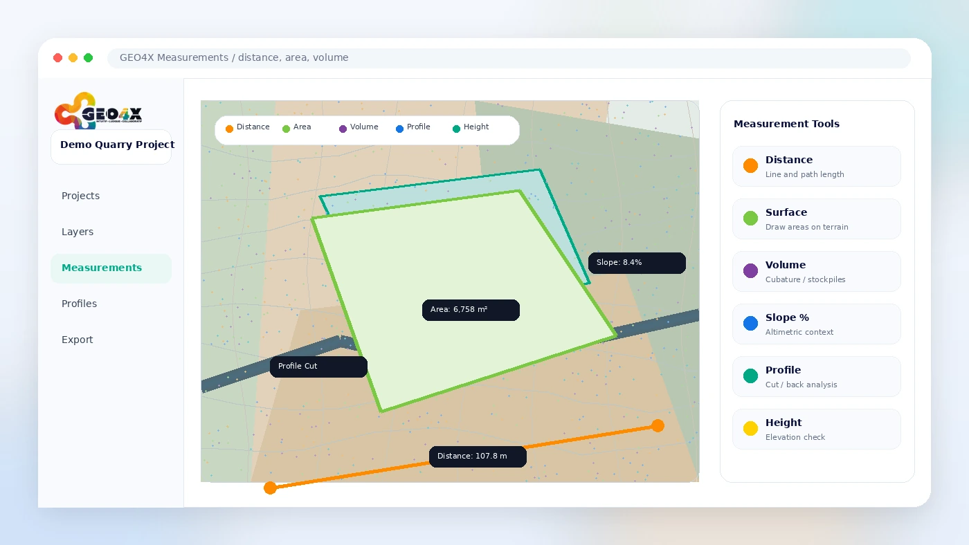
Task: Click the distance line's left endpoint handle
Action: [x=270, y=488]
